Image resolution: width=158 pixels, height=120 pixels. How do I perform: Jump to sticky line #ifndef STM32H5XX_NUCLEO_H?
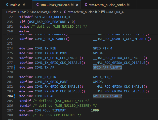point(45,17)
